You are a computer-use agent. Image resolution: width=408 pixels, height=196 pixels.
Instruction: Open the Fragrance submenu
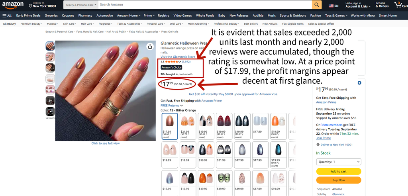[x=105, y=24]
